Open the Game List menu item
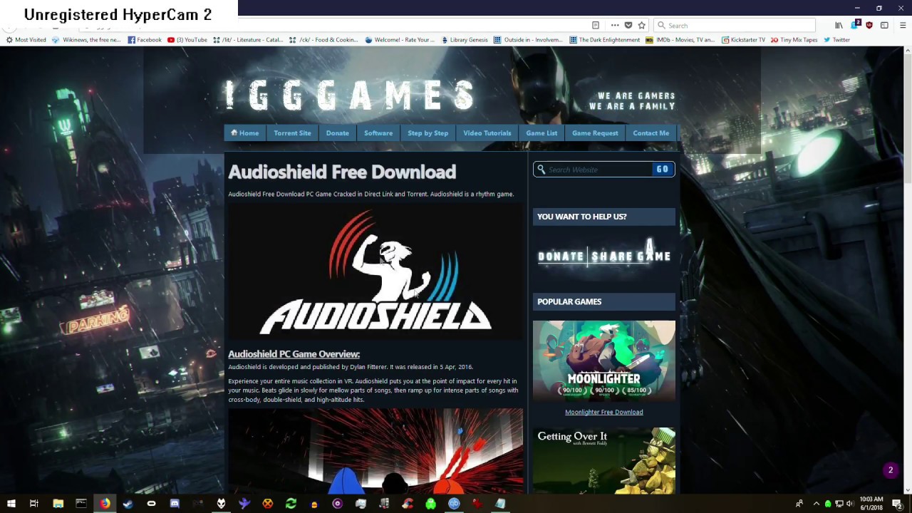 [x=541, y=133]
